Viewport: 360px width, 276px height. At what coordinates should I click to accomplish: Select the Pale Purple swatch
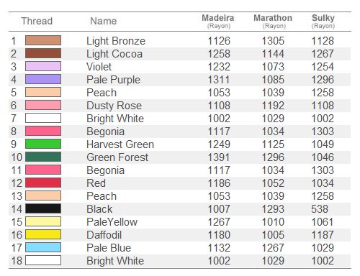pos(43,79)
